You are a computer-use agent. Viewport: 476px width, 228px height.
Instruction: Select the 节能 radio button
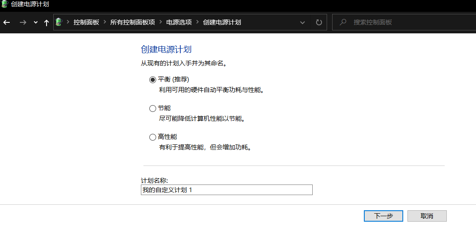(x=152, y=109)
